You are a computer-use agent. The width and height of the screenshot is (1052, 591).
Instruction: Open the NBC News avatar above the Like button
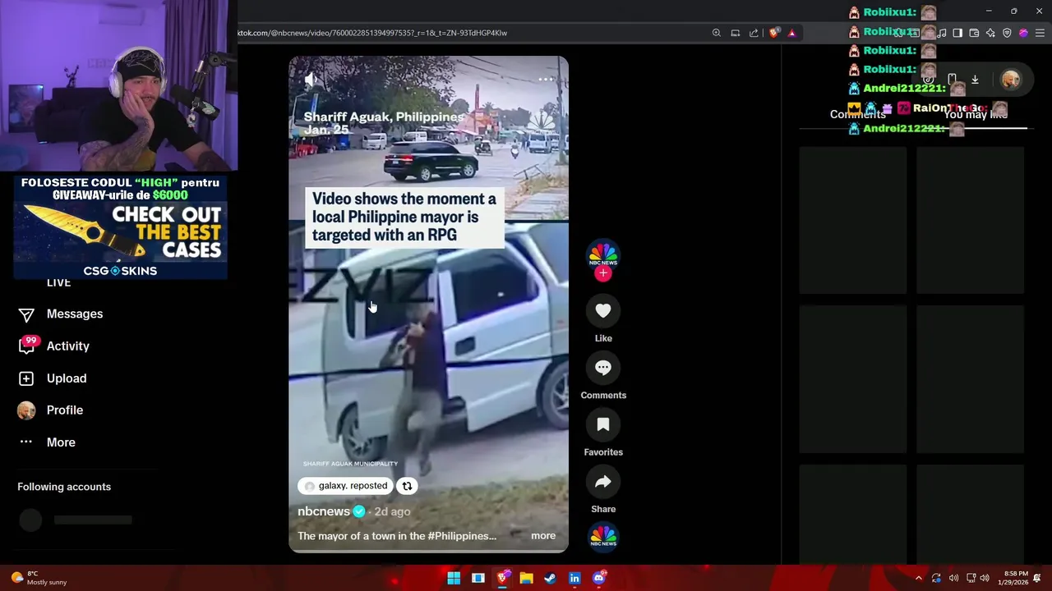[x=603, y=255]
